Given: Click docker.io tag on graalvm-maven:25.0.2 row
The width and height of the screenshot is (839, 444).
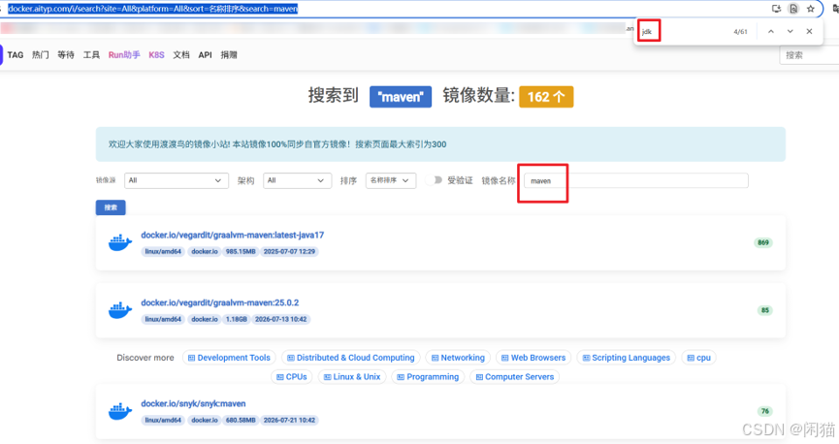Looking at the screenshot, I should click(205, 319).
